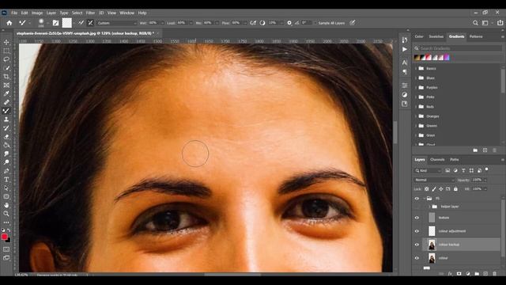Select the Clone Stamp tool
Image resolution: width=506 pixels, height=285 pixels.
(6, 120)
